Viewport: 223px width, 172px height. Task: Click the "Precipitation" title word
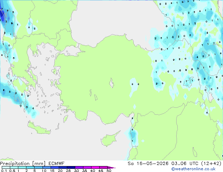coord(15,164)
